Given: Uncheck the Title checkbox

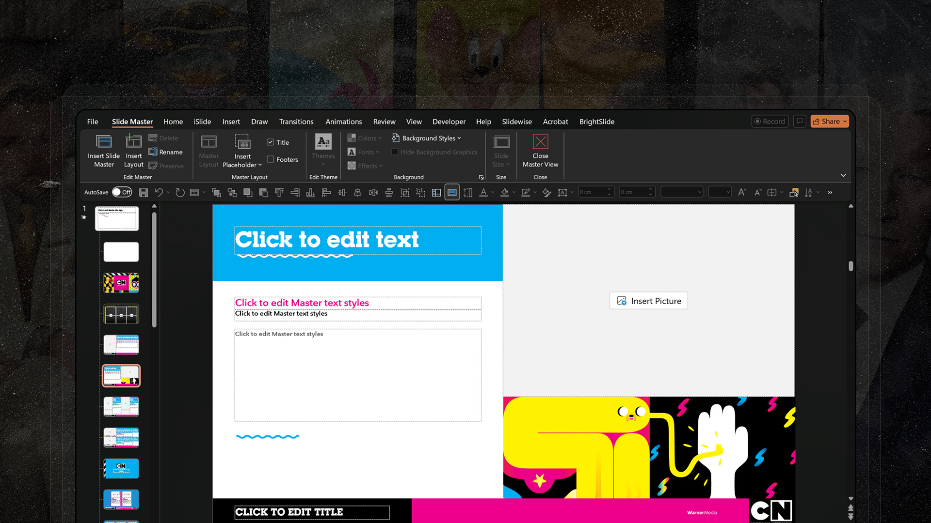Looking at the screenshot, I should (x=271, y=142).
